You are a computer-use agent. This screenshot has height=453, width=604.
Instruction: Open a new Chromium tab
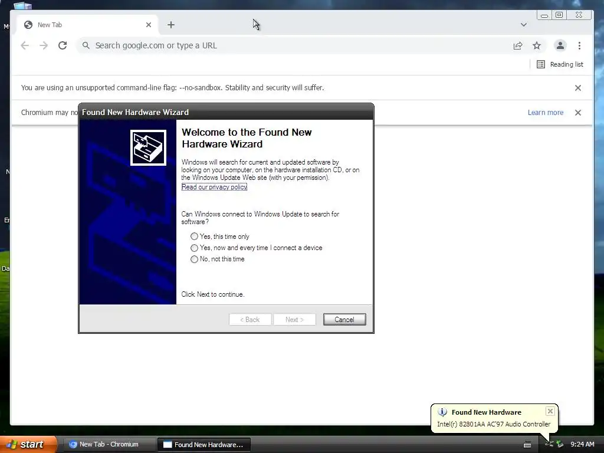[171, 25]
